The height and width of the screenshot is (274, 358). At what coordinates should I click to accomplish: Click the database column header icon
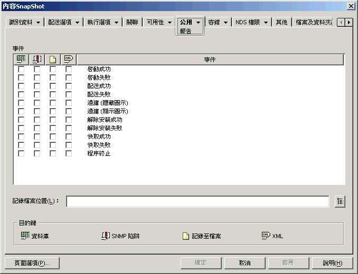pos(21,60)
